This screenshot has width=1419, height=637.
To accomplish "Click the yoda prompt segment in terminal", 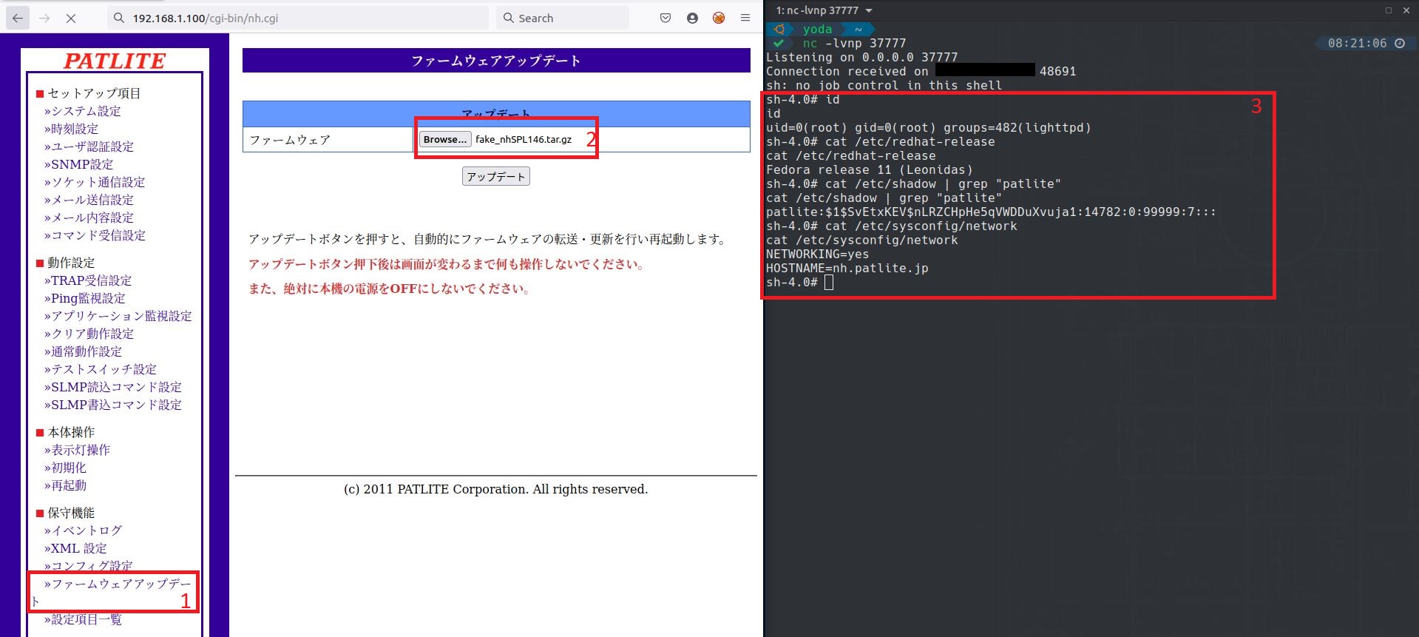I will (817, 29).
